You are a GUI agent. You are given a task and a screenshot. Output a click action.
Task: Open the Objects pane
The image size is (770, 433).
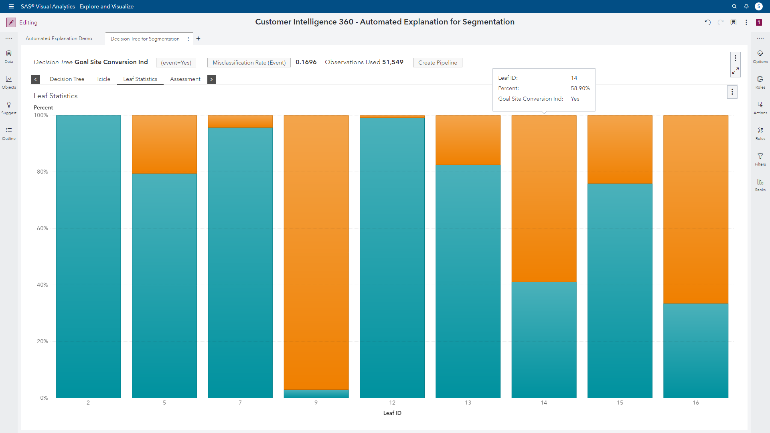(9, 82)
